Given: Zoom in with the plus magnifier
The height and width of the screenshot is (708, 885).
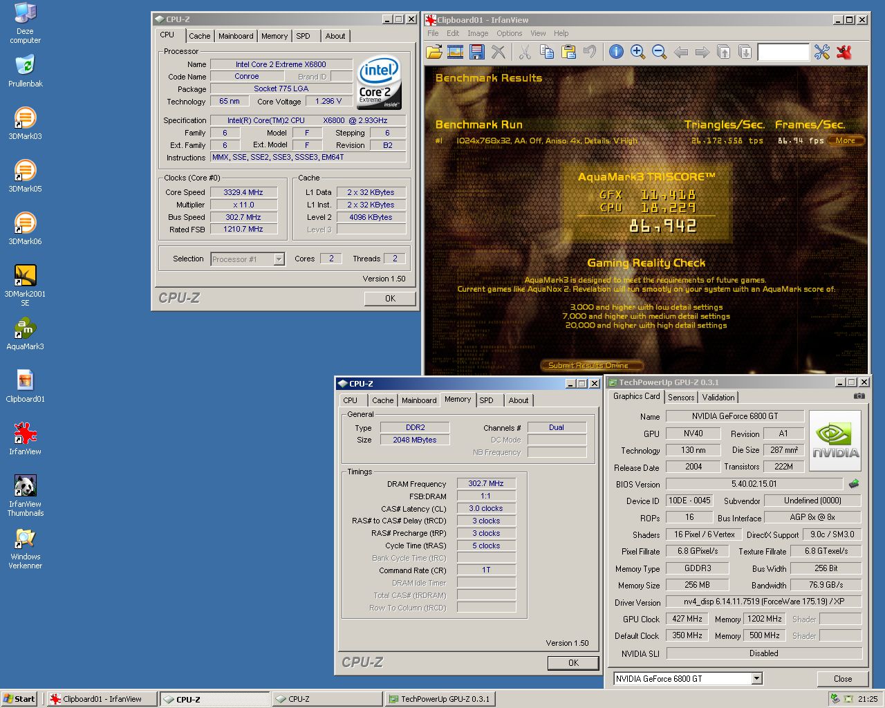Looking at the screenshot, I should 637,52.
